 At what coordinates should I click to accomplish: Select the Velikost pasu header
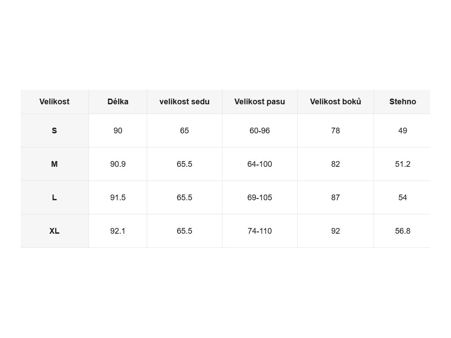tap(260, 102)
